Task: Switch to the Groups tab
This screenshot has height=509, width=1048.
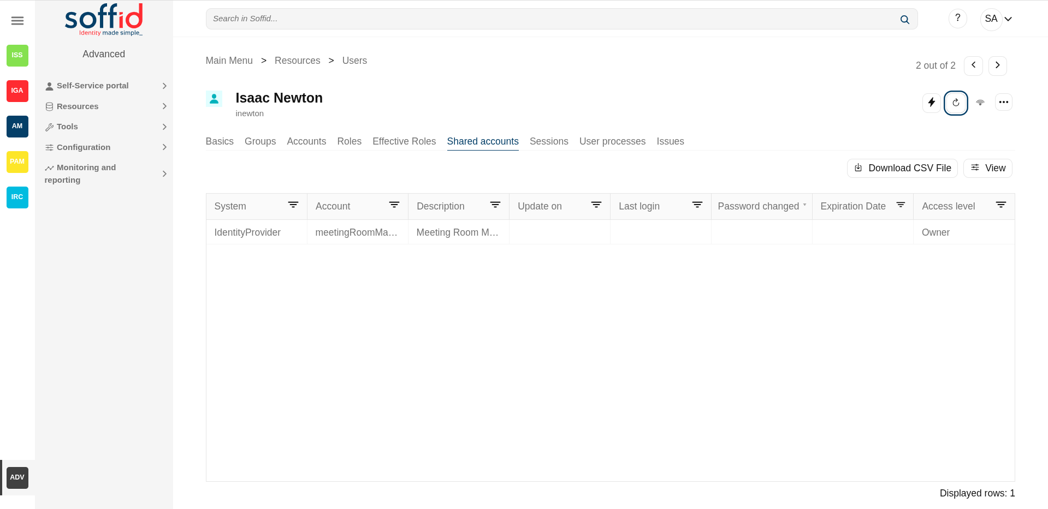Action: 260,141
